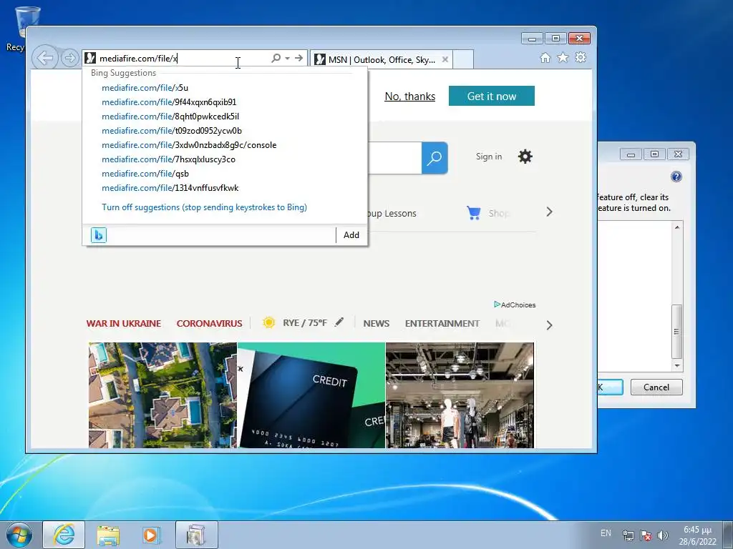
Task: Click the Add search provider button
Action: pyautogui.click(x=351, y=234)
